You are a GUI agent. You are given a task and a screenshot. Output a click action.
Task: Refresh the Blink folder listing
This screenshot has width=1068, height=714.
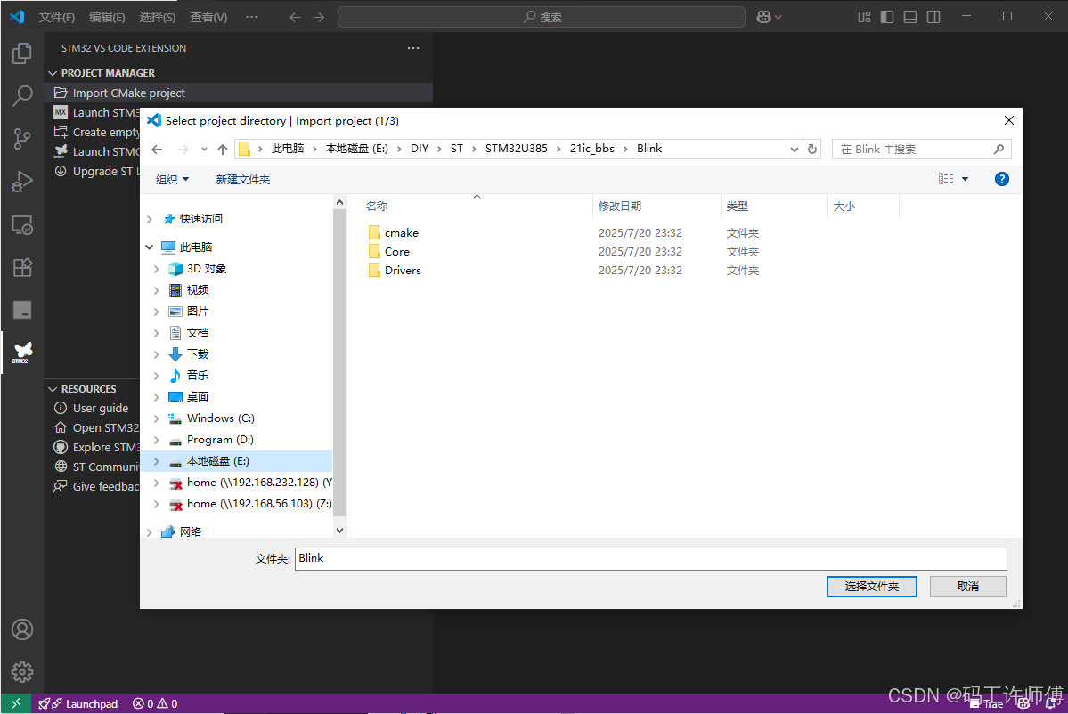pyautogui.click(x=811, y=149)
